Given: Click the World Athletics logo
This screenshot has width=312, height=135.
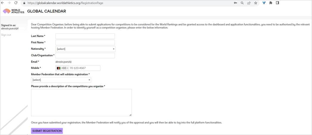Looking at the screenshot, I should (13, 11).
